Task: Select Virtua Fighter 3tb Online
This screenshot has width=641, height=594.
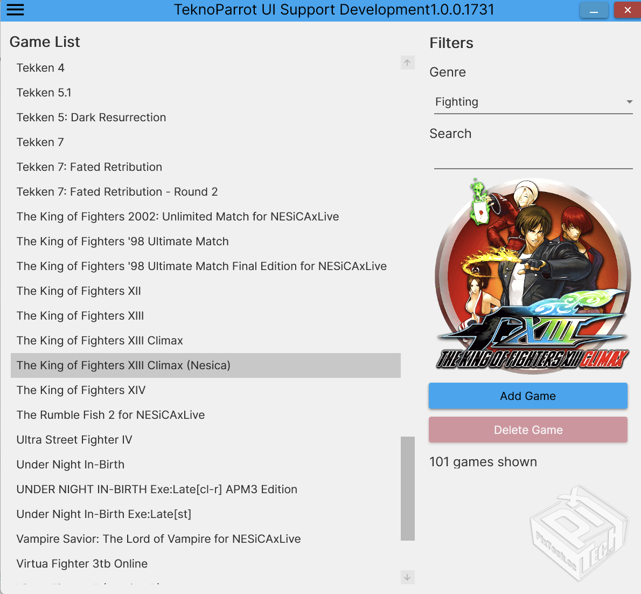Action: coord(82,564)
